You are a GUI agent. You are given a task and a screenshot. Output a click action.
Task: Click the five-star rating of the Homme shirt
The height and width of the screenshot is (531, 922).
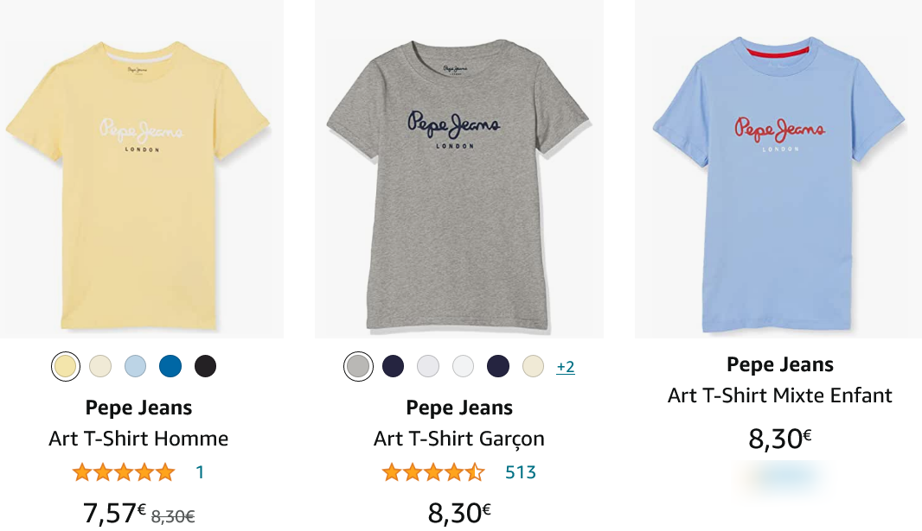(124, 471)
